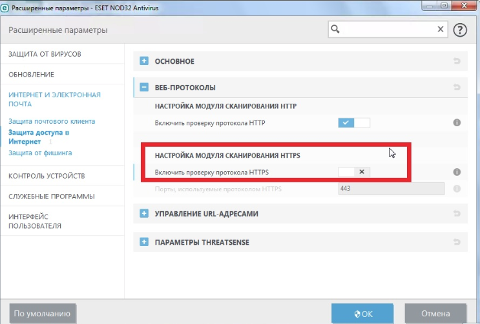This screenshot has height=324, width=480.
Task: Click НАСТРОЙКА МОДУЛЯ СКАНИРОВАНИЯ HTTPS heading
Action: tap(227, 156)
